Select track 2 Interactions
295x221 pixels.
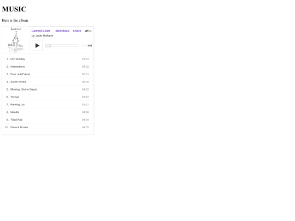click(48, 67)
